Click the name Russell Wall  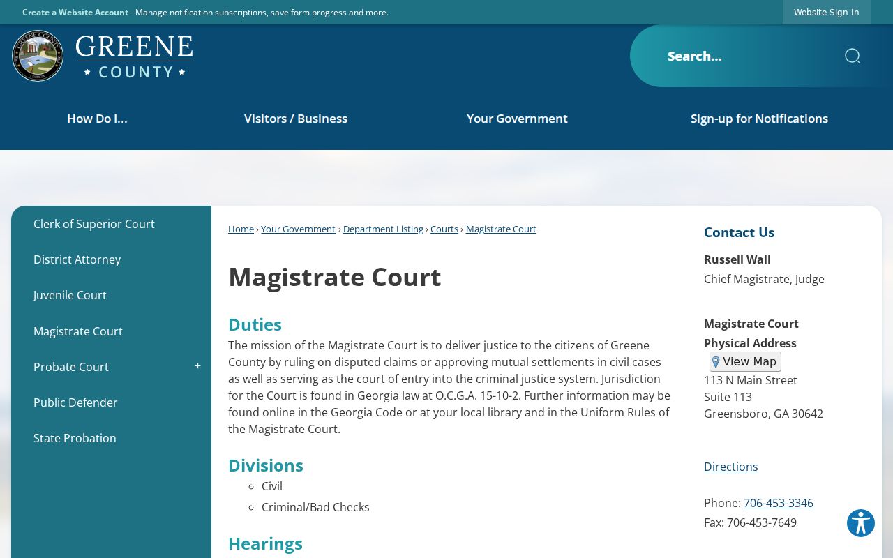click(x=737, y=259)
